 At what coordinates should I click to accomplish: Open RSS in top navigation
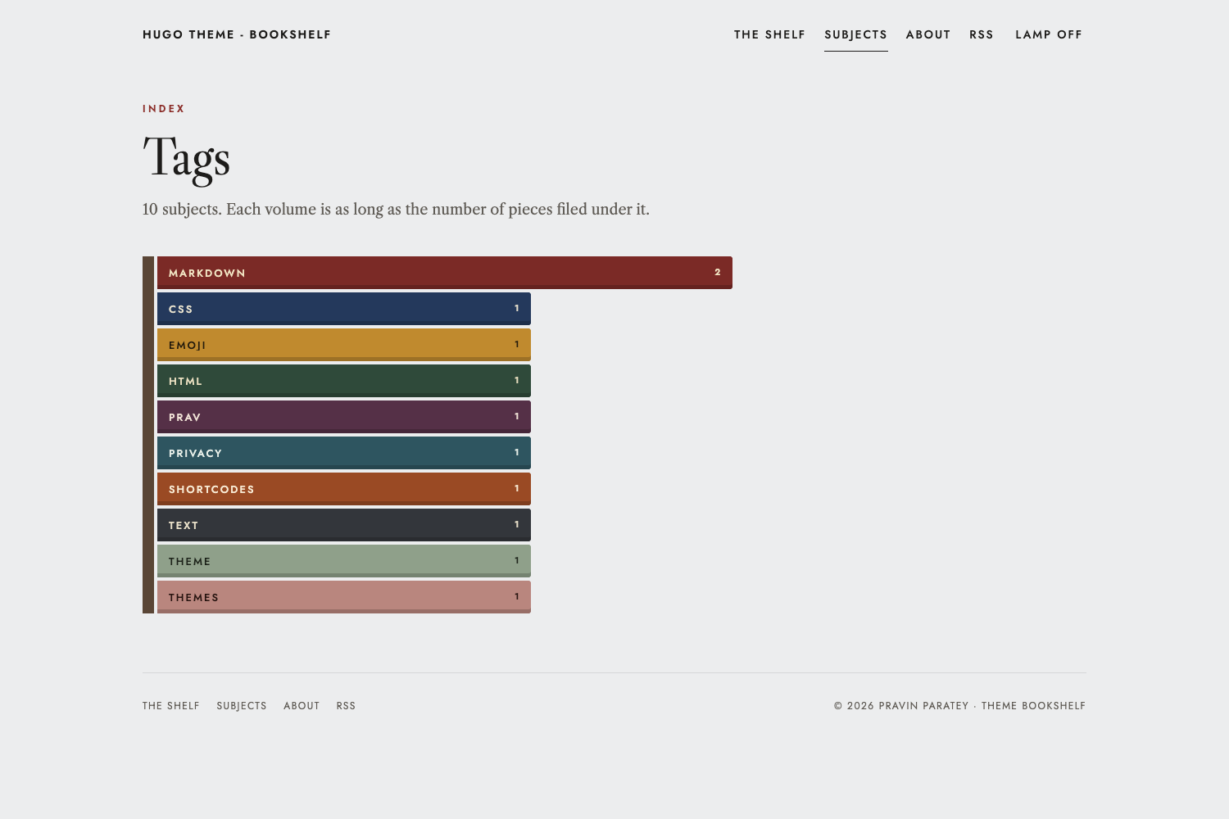point(981,34)
